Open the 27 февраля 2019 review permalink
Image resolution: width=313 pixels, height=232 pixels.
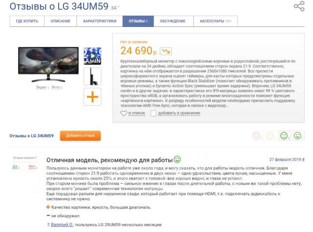(287, 160)
